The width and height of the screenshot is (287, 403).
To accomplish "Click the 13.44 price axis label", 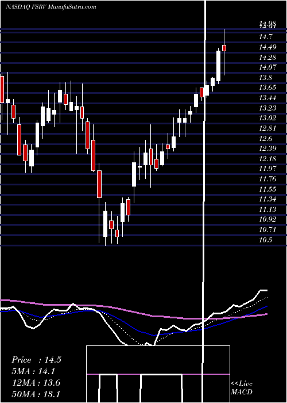I will pos(267,98).
